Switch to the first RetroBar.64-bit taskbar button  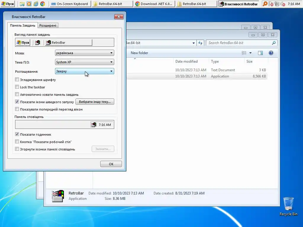[x=112, y=4]
